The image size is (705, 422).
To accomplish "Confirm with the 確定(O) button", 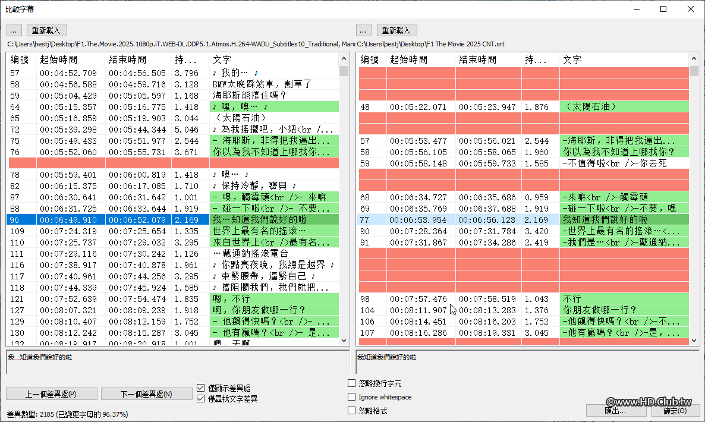I will (x=675, y=410).
